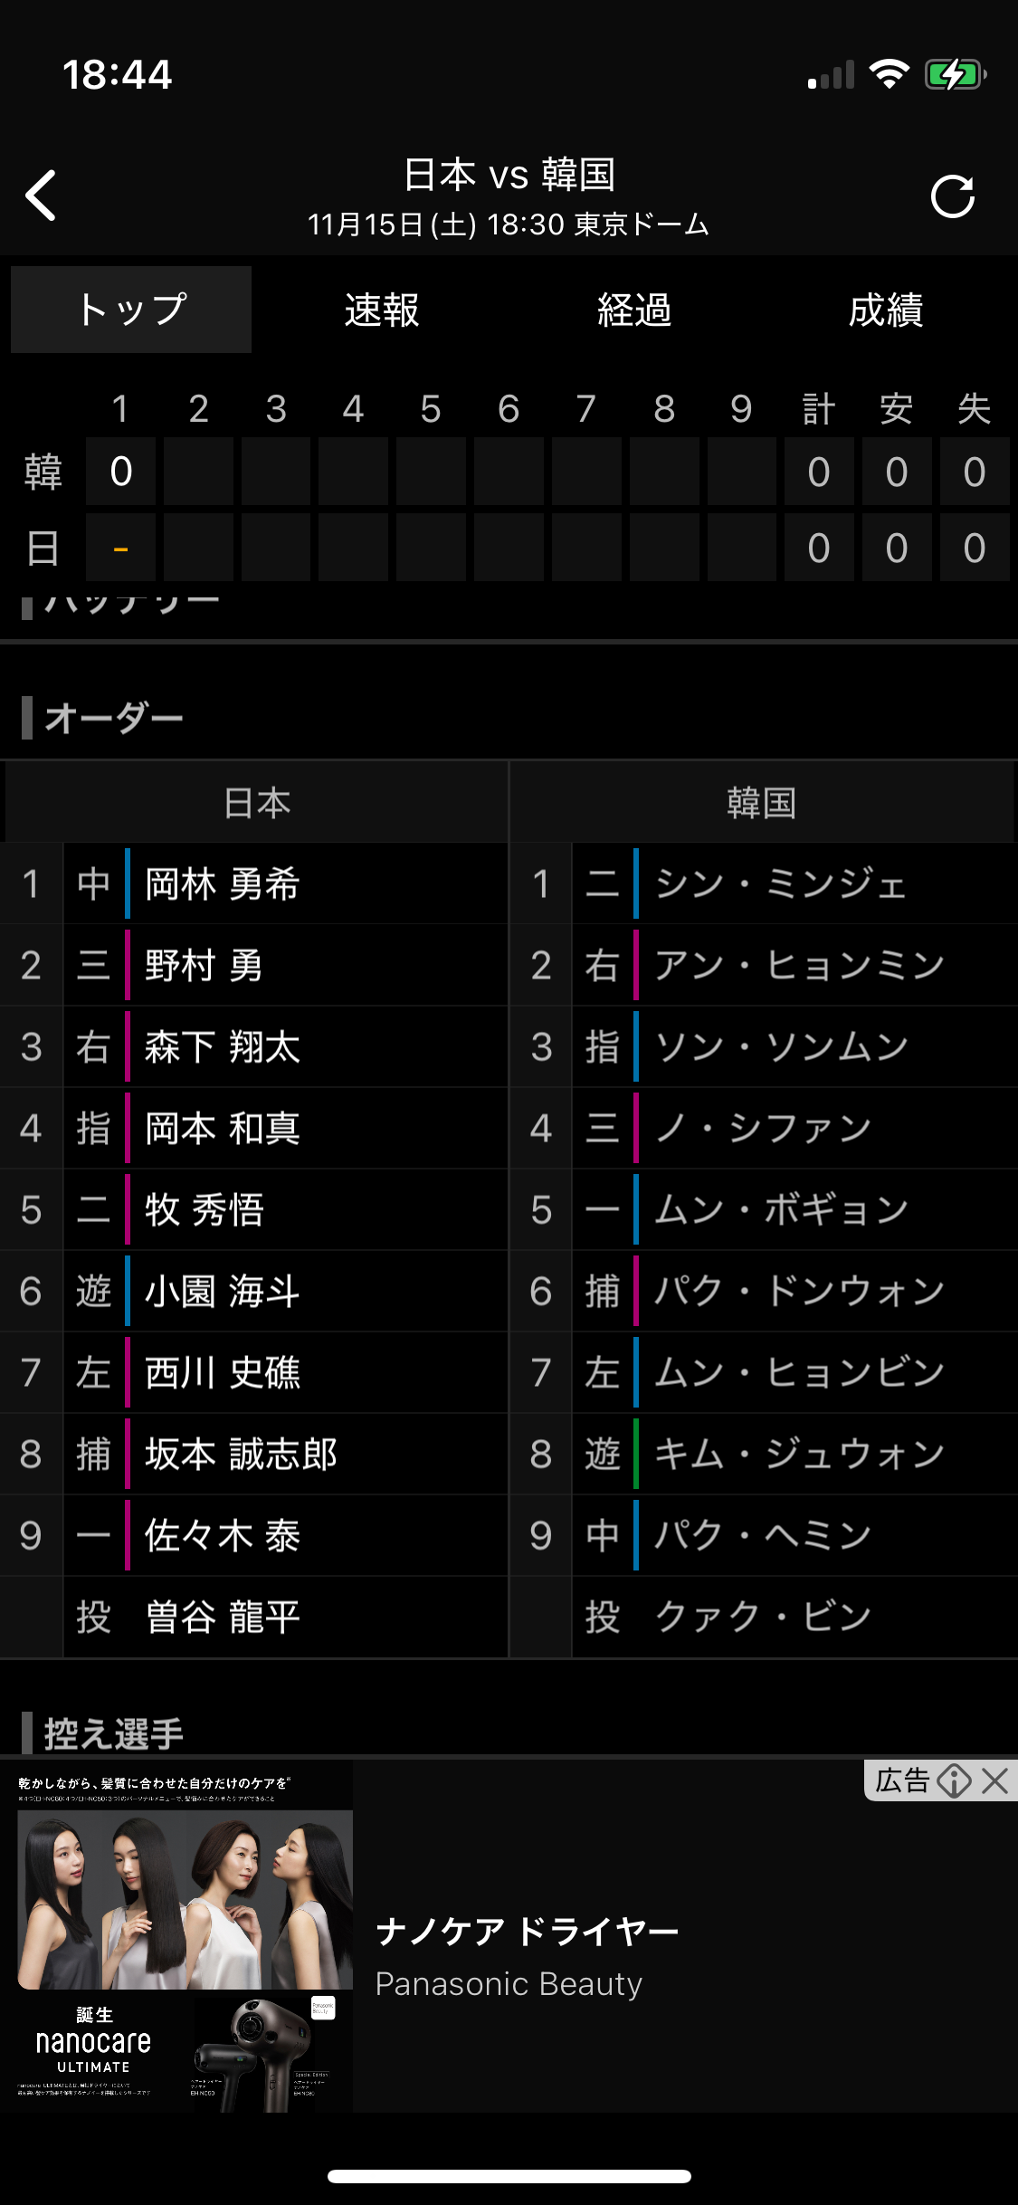Open ナノケア ドライヤー ad title
Image resolution: width=1018 pixels, height=2205 pixels.
tap(527, 1932)
